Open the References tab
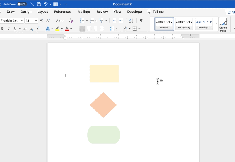Screen dimensions: 235x162 (x=63, y=12)
